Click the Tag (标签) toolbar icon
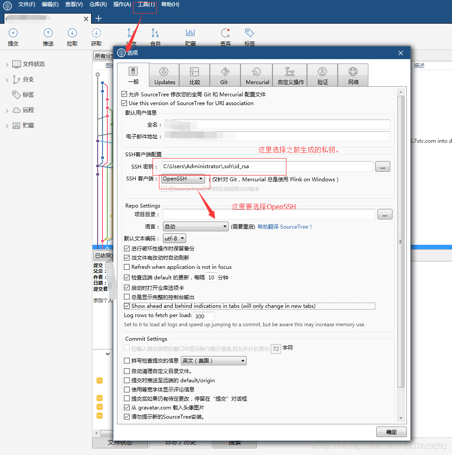452x455 pixels. click(249, 33)
